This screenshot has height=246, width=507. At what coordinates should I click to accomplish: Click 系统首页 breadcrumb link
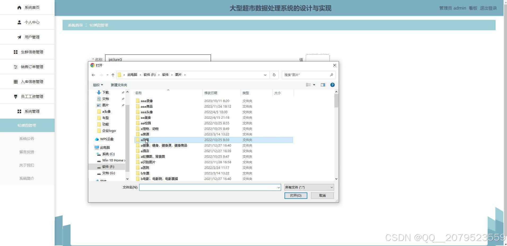coord(75,25)
